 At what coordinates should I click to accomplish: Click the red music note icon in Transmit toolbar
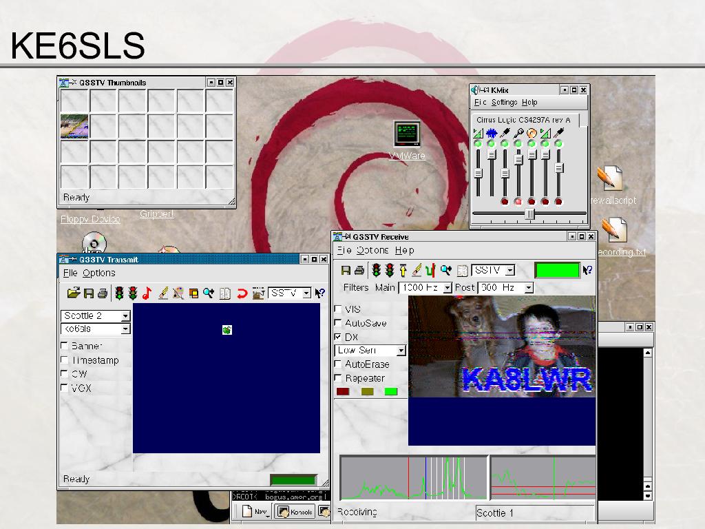pos(147,293)
